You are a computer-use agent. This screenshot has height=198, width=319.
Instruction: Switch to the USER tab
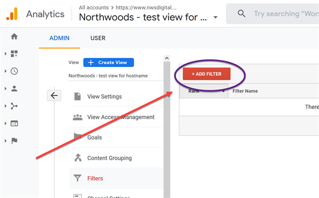pyautogui.click(x=98, y=38)
